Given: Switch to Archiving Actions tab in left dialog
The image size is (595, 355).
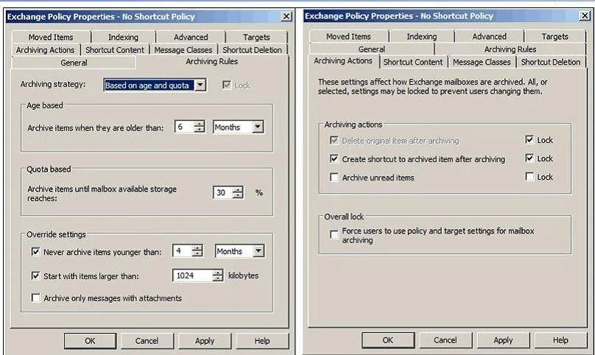Looking at the screenshot, I should point(46,50).
